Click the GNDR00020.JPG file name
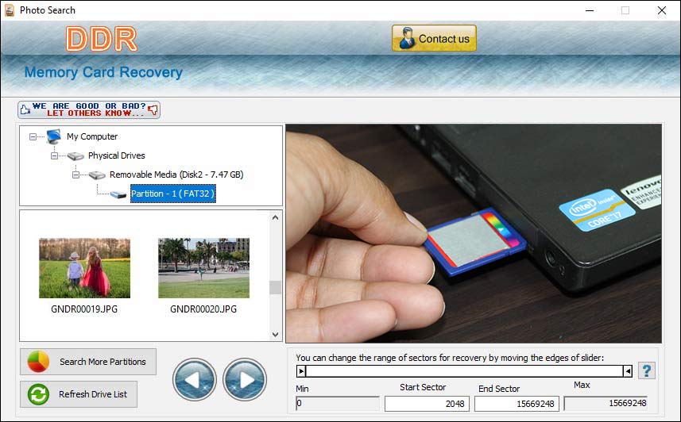Viewport: 681px width, 422px height. pos(203,309)
